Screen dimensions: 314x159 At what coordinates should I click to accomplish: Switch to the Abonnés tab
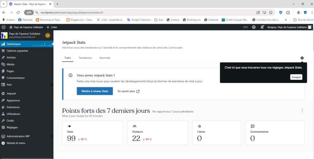[105, 58]
